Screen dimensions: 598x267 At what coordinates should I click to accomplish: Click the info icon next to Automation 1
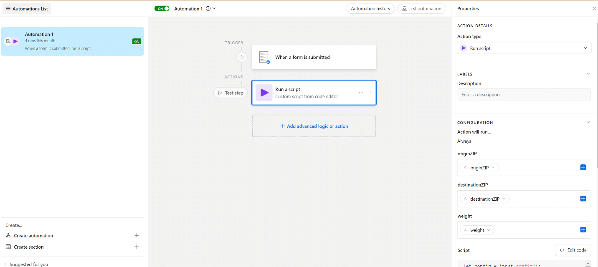[x=208, y=9]
